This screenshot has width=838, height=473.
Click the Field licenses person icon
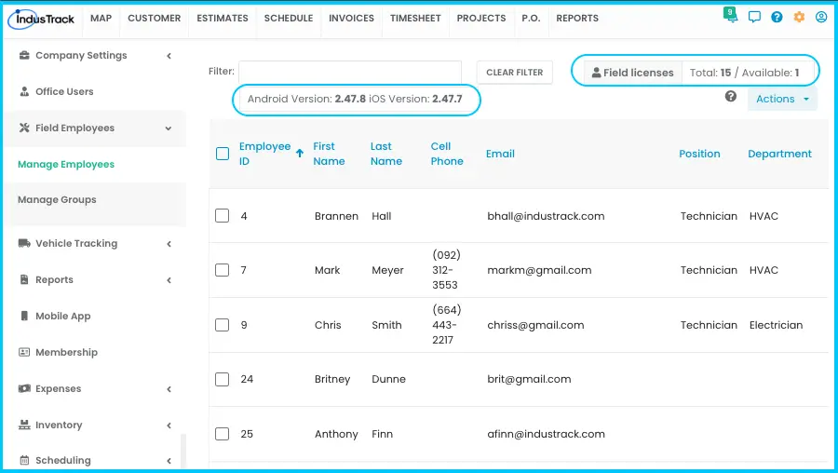pyautogui.click(x=597, y=72)
